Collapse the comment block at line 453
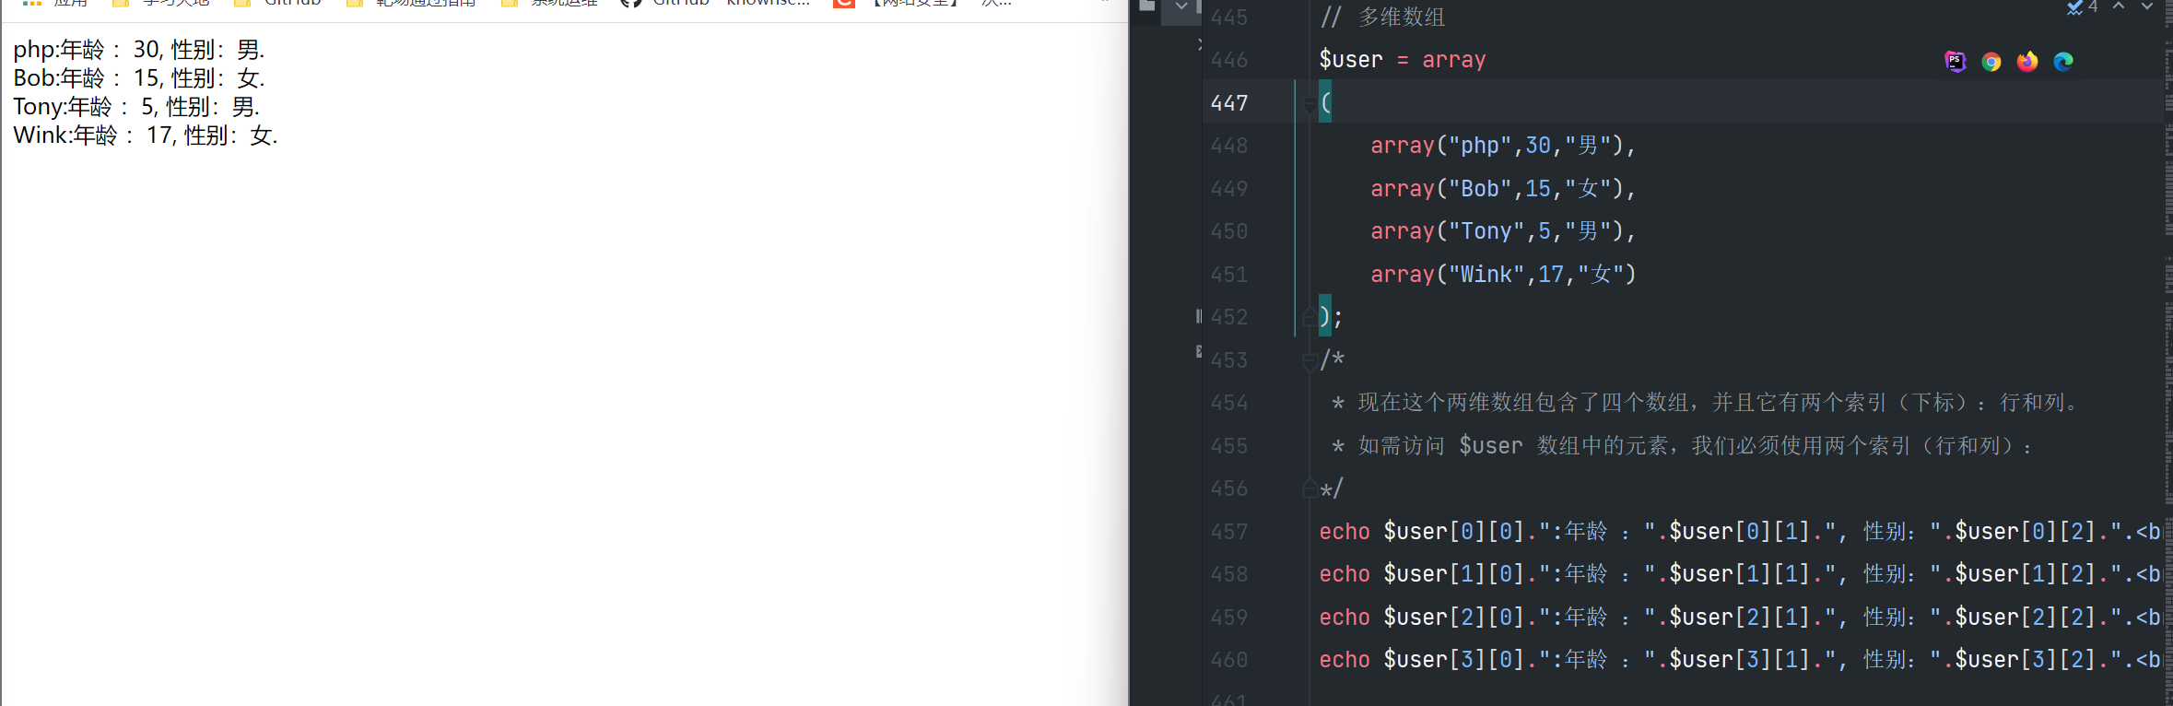The width and height of the screenshot is (2173, 706). 1310,361
